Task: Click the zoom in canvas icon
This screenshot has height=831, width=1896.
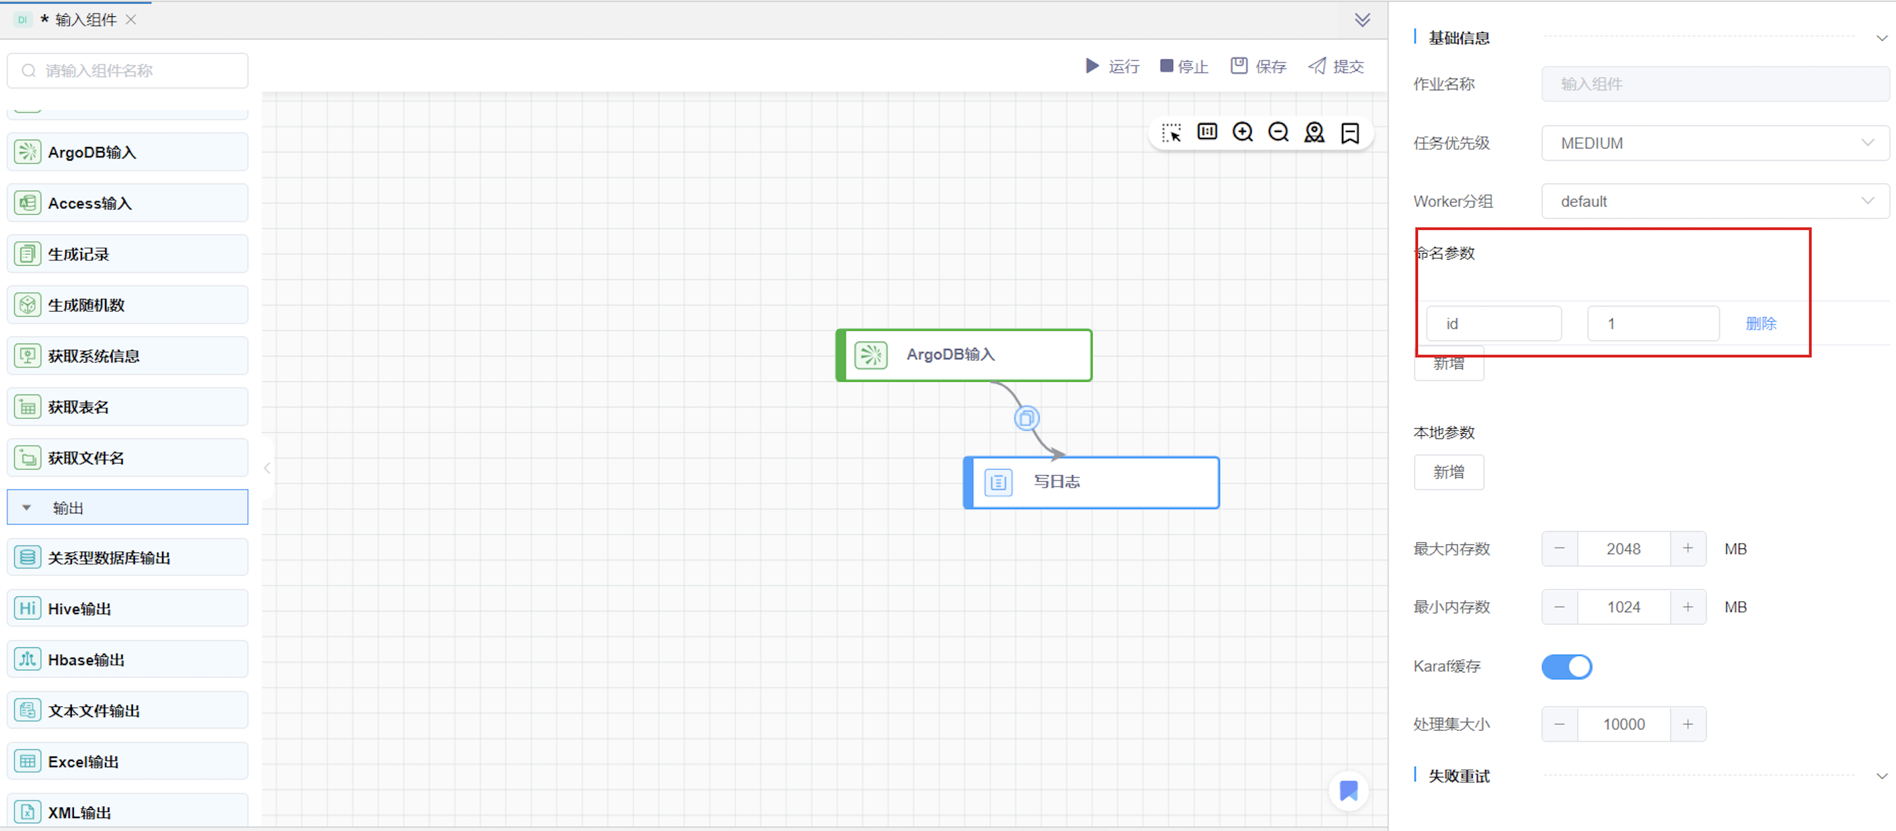Action: [1242, 132]
